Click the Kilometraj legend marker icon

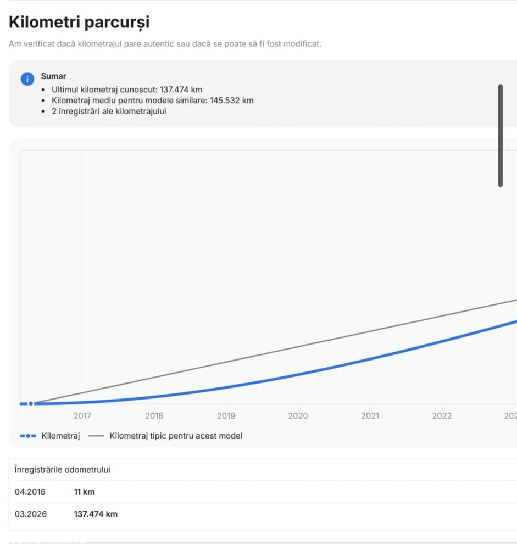(x=28, y=436)
